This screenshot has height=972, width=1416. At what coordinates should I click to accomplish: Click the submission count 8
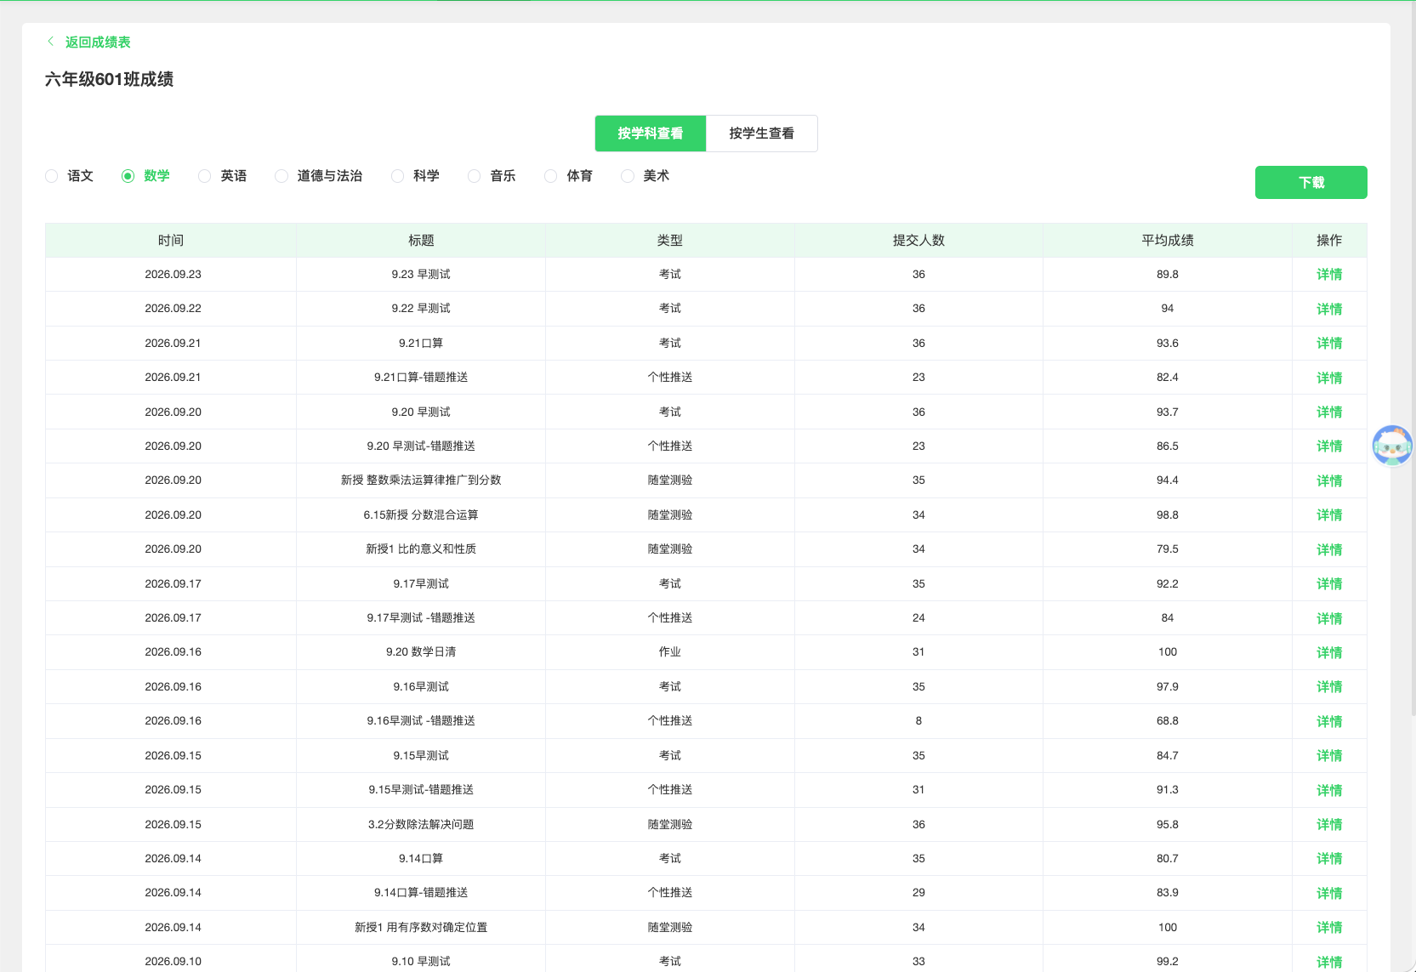pos(918,720)
